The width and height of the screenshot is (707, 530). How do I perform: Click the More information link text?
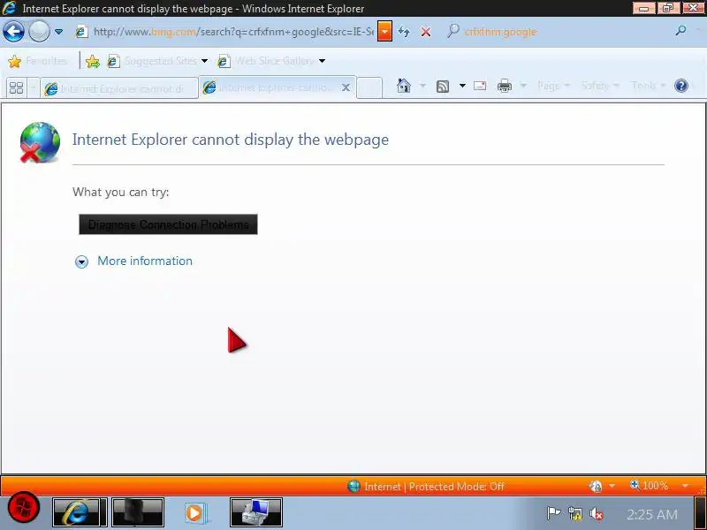pyautogui.click(x=145, y=261)
